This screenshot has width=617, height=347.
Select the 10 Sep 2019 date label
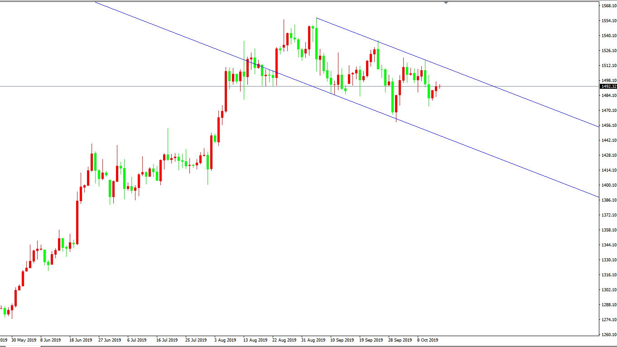342,340
